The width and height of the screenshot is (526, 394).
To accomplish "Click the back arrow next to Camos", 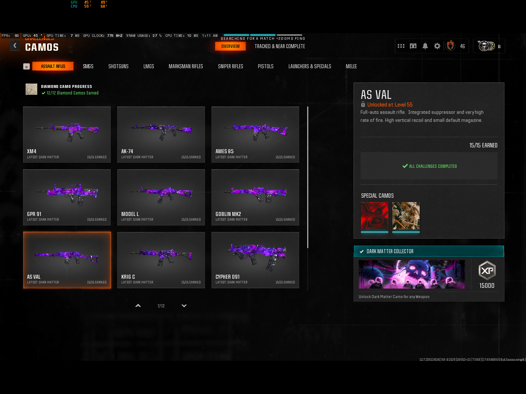I will tap(15, 45).
